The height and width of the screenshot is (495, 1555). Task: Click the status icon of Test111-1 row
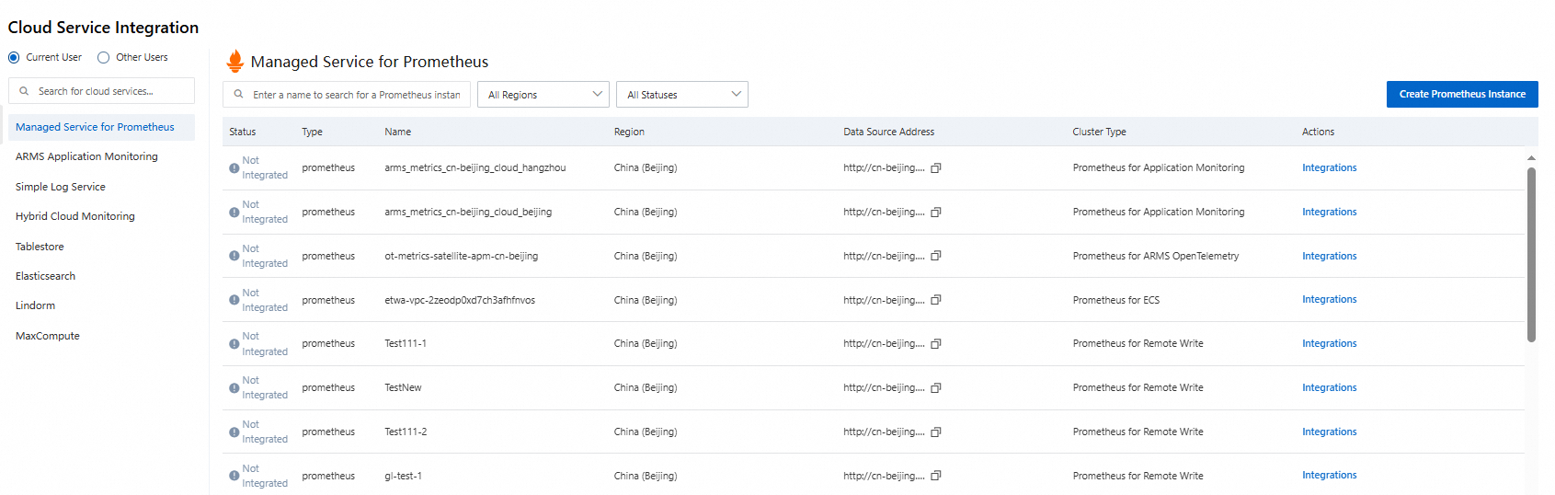click(x=234, y=344)
